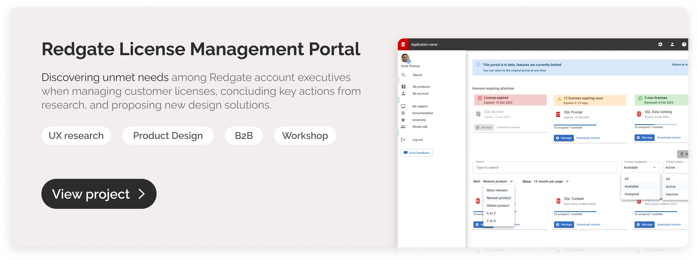Image resolution: width=698 pixels, height=260 pixels.
Task: Select the Product Design tag
Action: point(168,136)
